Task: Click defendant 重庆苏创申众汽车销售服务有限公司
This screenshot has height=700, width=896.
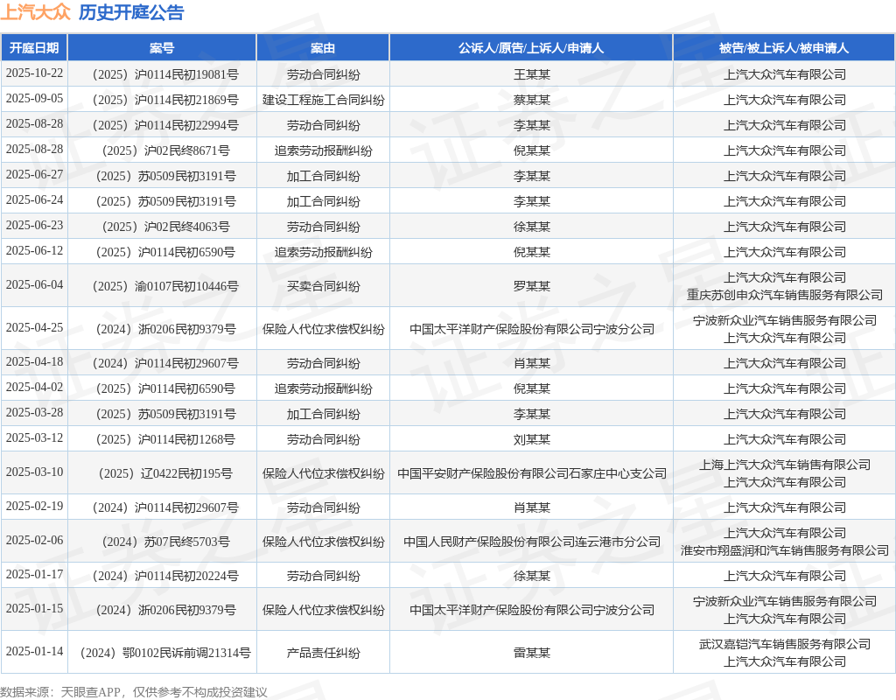Action: [785, 295]
